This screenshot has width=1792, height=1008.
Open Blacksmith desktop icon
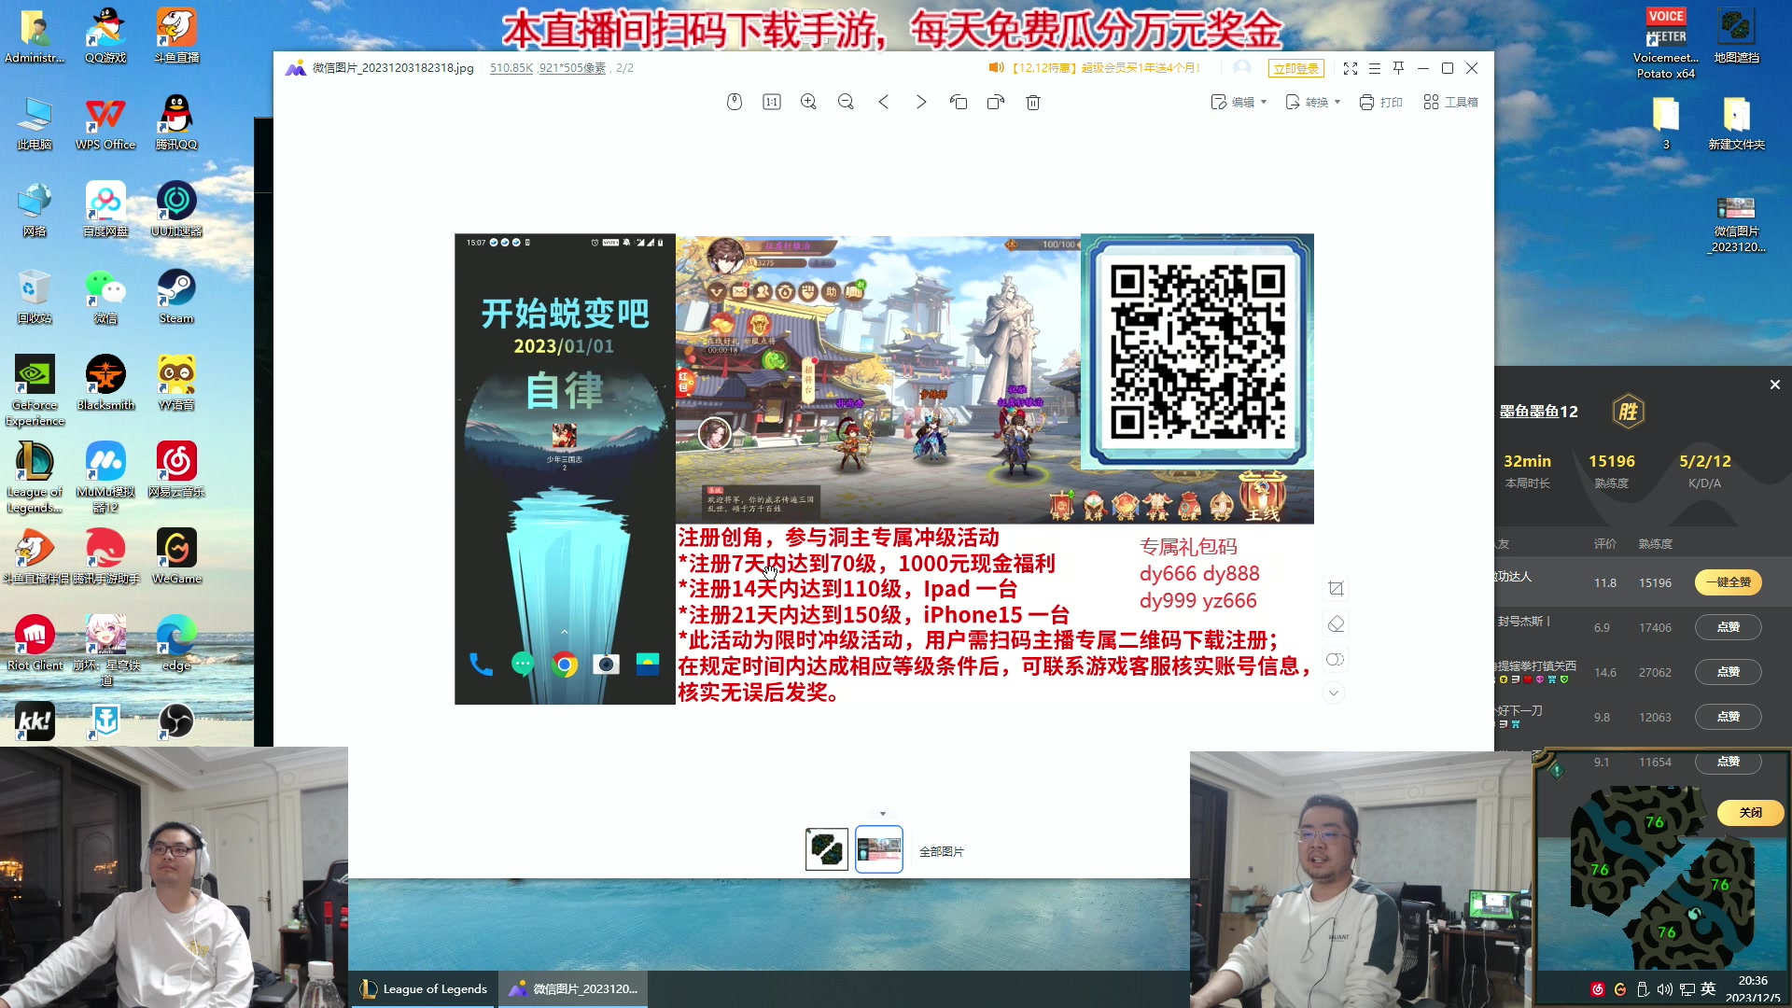(x=105, y=383)
